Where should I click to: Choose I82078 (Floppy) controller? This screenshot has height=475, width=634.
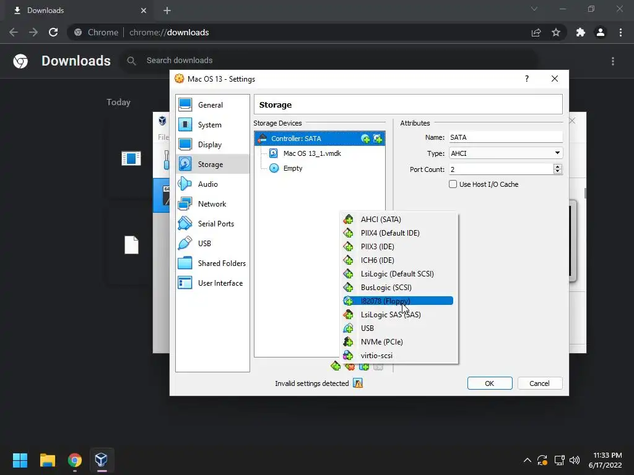coord(399,301)
